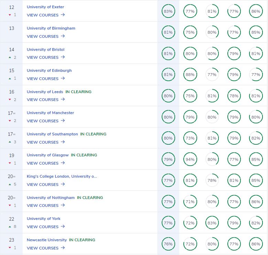Click King's College's 78% score circle
The height and width of the screenshot is (255, 268).
(212, 180)
